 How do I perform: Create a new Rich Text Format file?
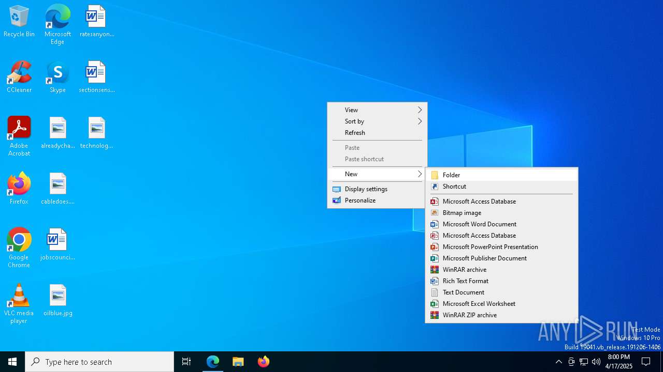pos(501,281)
